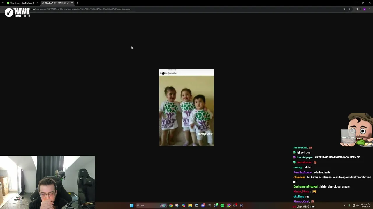The image size is (373, 209).
Task: Open Copilot from the taskbar
Action: pyautogui.click(x=184, y=206)
